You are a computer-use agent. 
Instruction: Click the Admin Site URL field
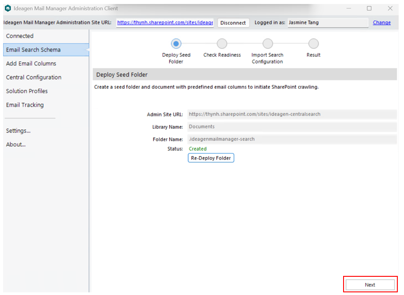tap(292, 114)
